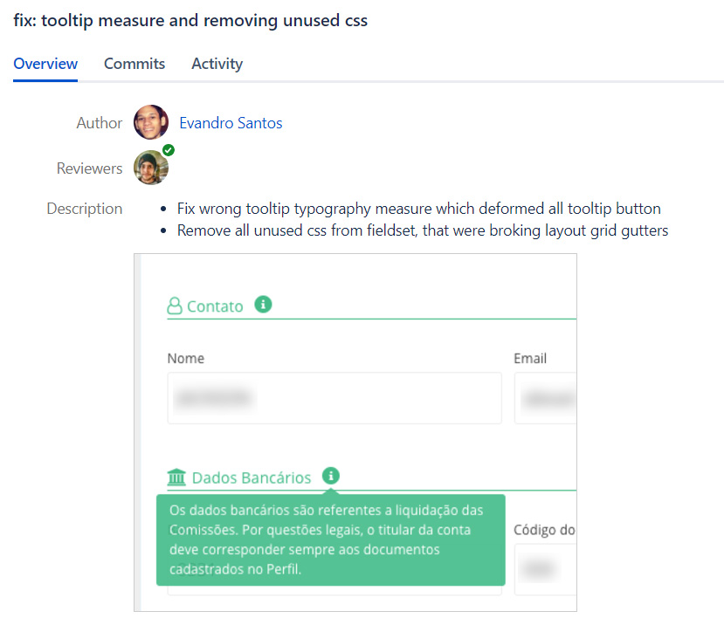This screenshot has width=724, height=632.
Task: Click the Nome input field
Action: (334, 398)
